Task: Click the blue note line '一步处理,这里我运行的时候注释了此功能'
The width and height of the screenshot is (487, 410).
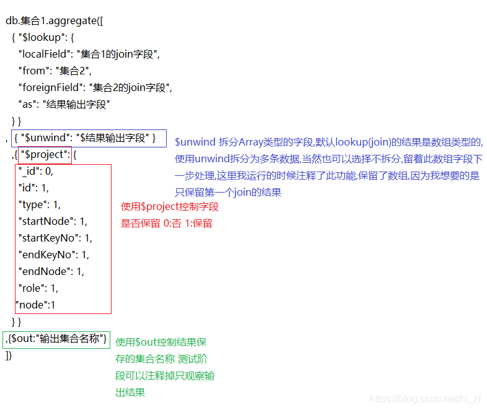Action: click(x=327, y=176)
